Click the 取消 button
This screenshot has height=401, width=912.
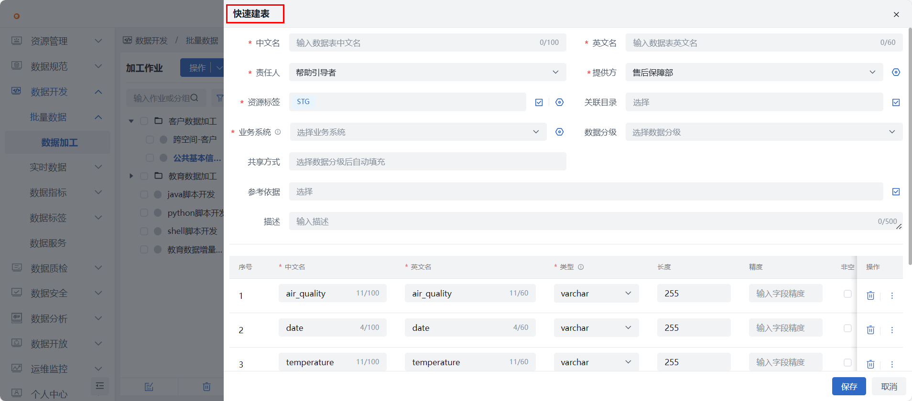[889, 386]
